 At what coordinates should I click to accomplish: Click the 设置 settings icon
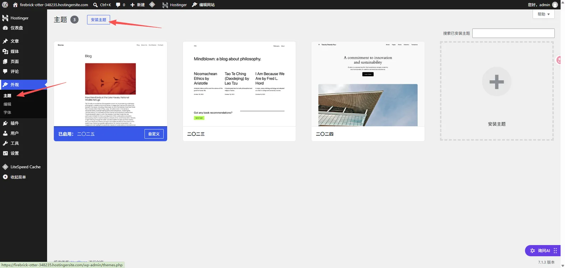(5, 153)
